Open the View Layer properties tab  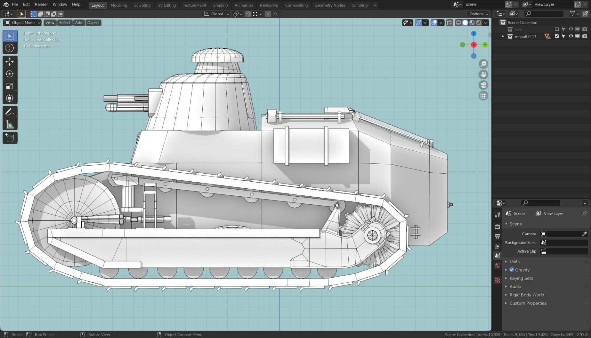coord(497,246)
